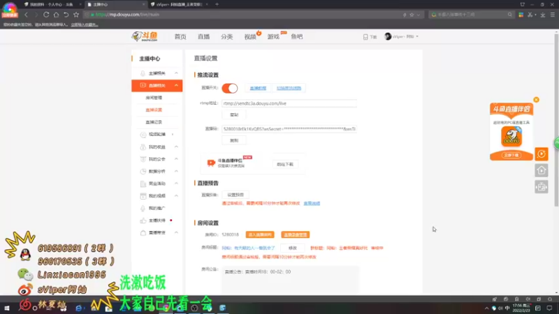Open 视频 in the top navigation
Screen dimensions: 559x314
(x=250, y=37)
